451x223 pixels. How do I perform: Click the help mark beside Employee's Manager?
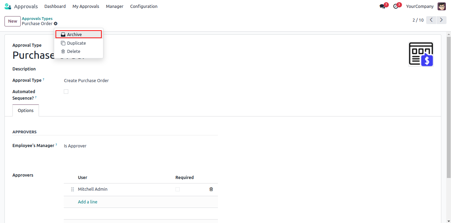(x=56, y=145)
